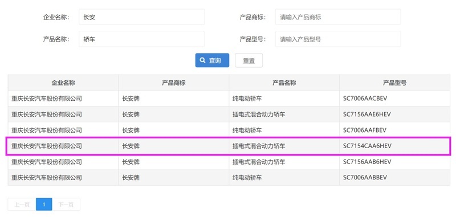Click the 产品商标 column header
456x217 pixels.
click(174, 83)
